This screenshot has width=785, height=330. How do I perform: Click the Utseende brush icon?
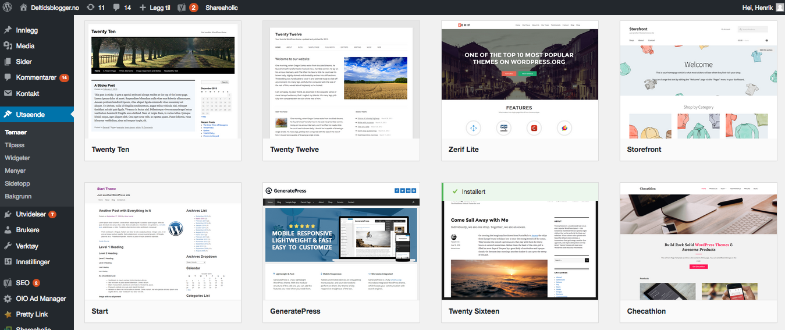[x=8, y=115]
